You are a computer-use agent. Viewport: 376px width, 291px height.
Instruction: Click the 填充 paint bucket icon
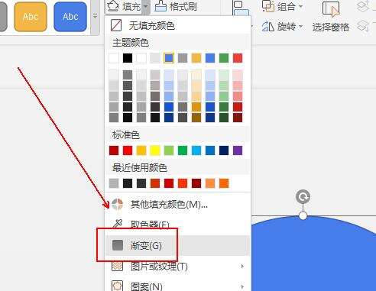pyautogui.click(x=113, y=6)
